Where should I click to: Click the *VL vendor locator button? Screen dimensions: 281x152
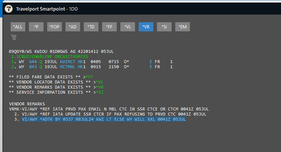click(128, 27)
